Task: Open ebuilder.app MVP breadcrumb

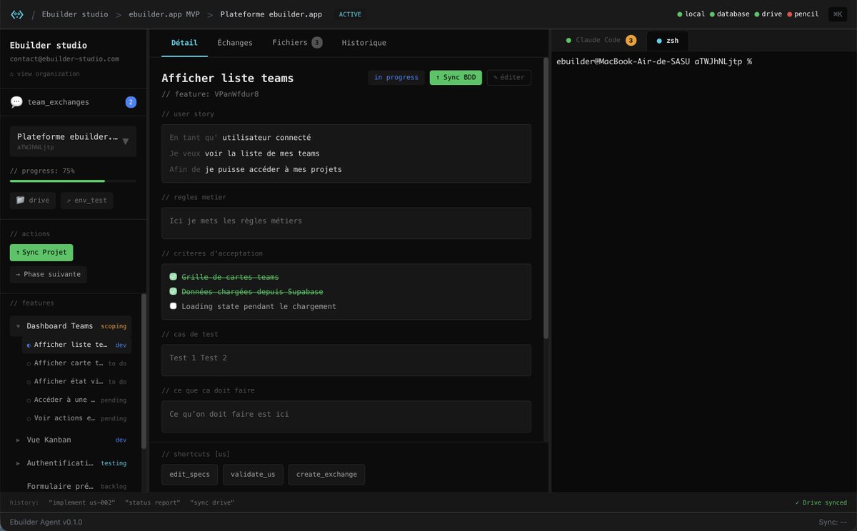Action: pyautogui.click(x=164, y=14)
